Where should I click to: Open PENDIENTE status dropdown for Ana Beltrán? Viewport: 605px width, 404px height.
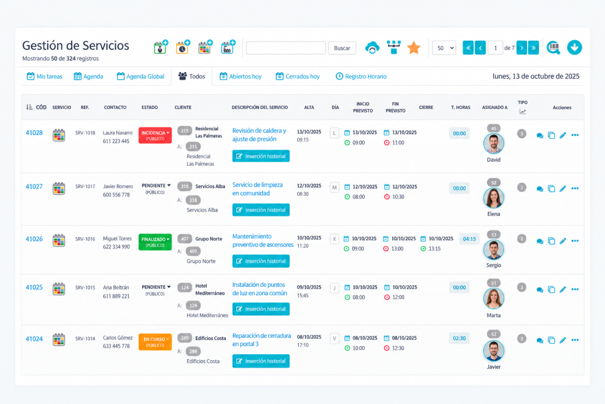tap(155, 290)
